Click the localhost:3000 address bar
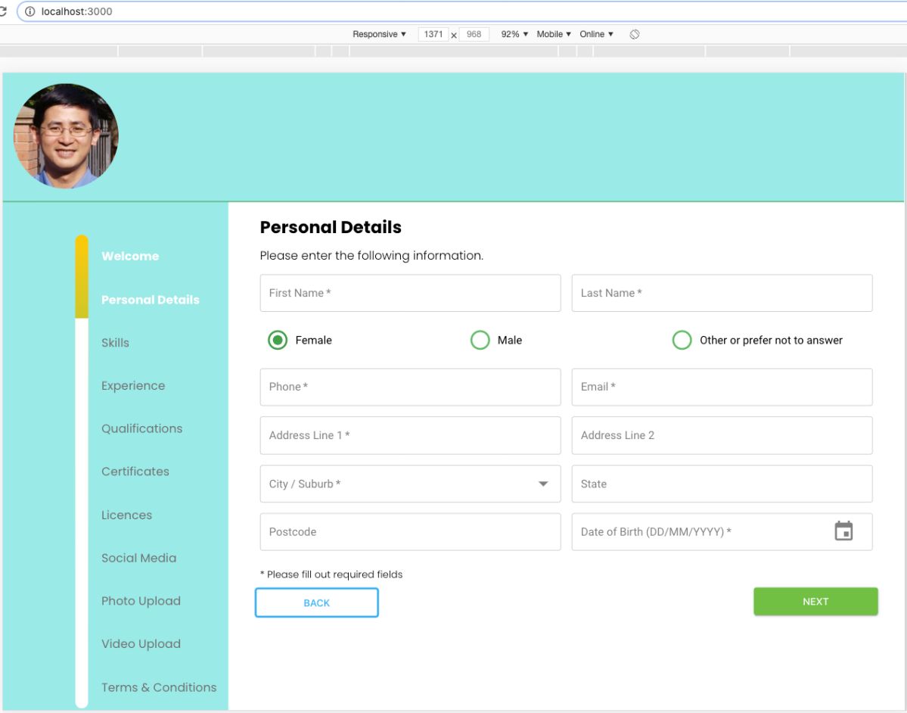Screen dimensions: 907x713 [x=463, y=11]
